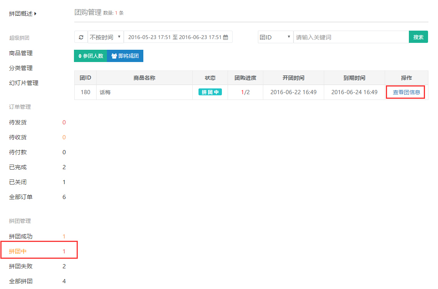Open 分类管理 sidebar item
The image size is (438, 289).
pyautogui.click(x=21, y=68)
